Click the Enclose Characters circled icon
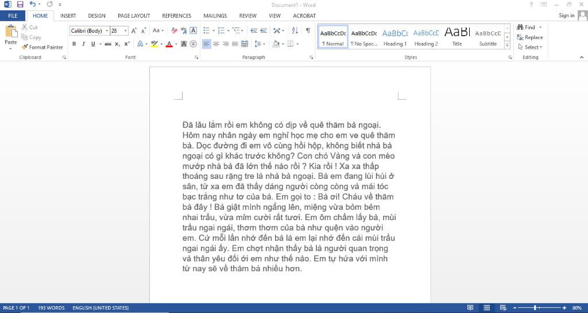The height and width of the screenshot is (313, 588). tap(193, 44)
